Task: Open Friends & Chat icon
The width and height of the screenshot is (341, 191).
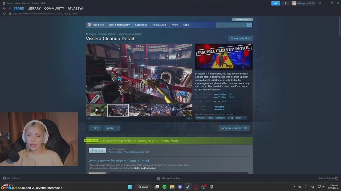Action: [337, 178]
